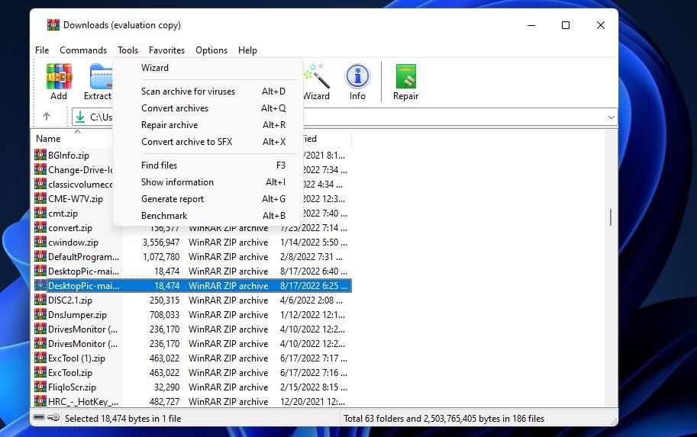Click the 250,315 size cell
The height and width of the screenshot is (437, 697).
164,300
